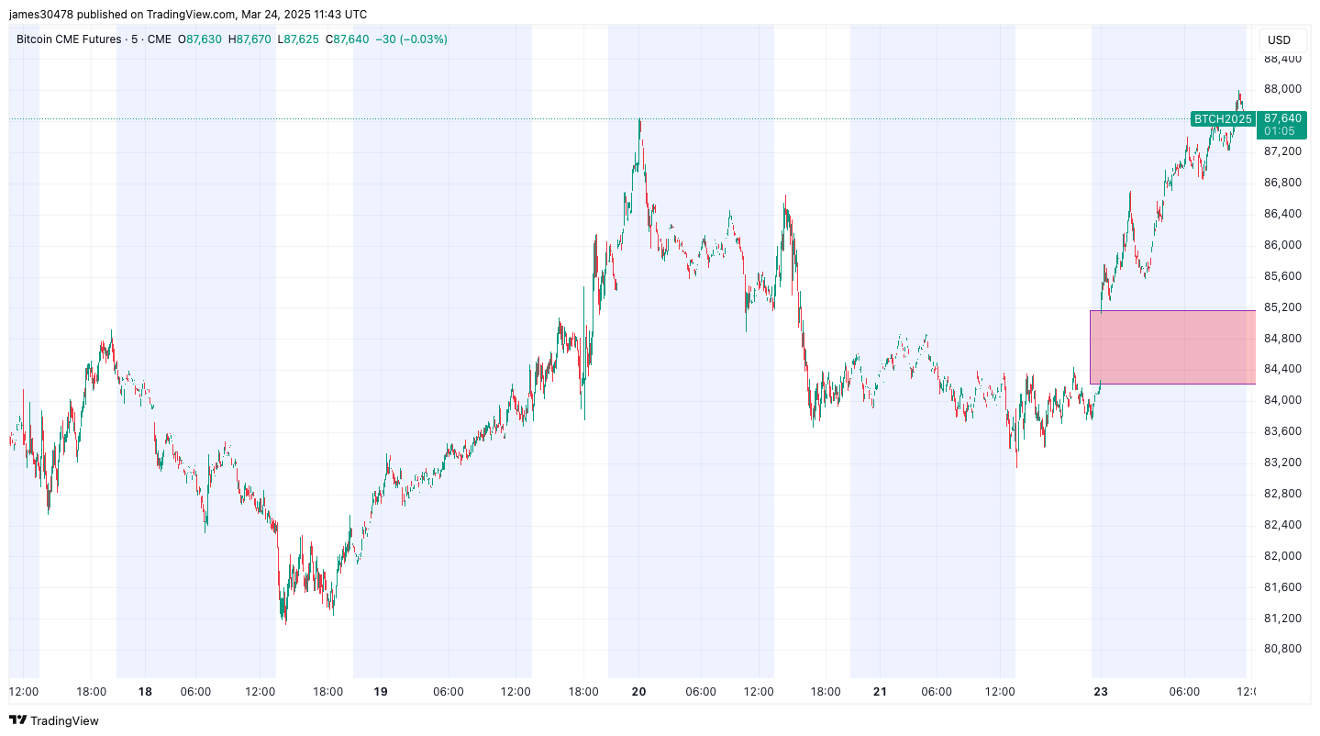Click the 88,000 price axis label
Viewport: 1320px width, 736px height.
coord(1282,89)
